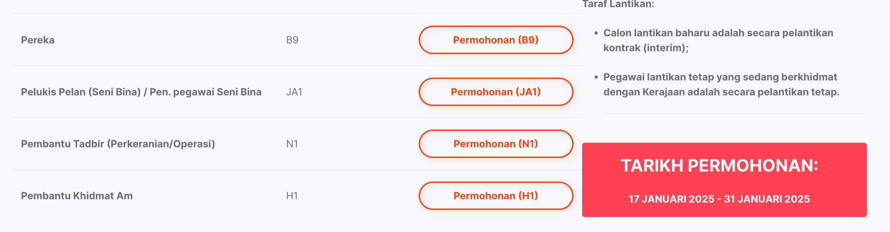Click the Pembantu Khidmat Am job title
890x232 pixels.
tap(77, 196)
